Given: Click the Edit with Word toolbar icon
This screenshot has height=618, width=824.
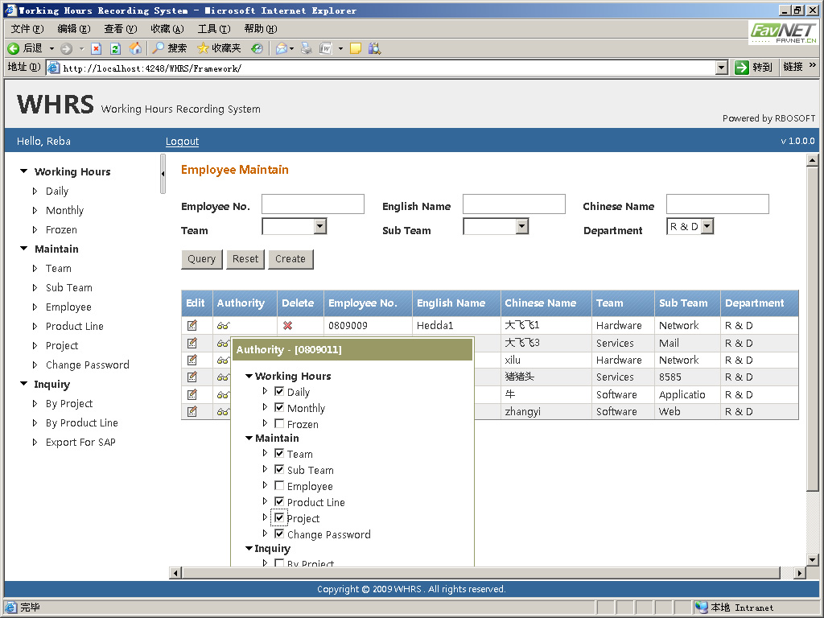Looking at the screenshot, I should click(326, 48).
